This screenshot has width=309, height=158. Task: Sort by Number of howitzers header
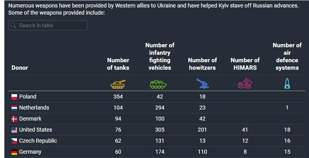[202, 64]
